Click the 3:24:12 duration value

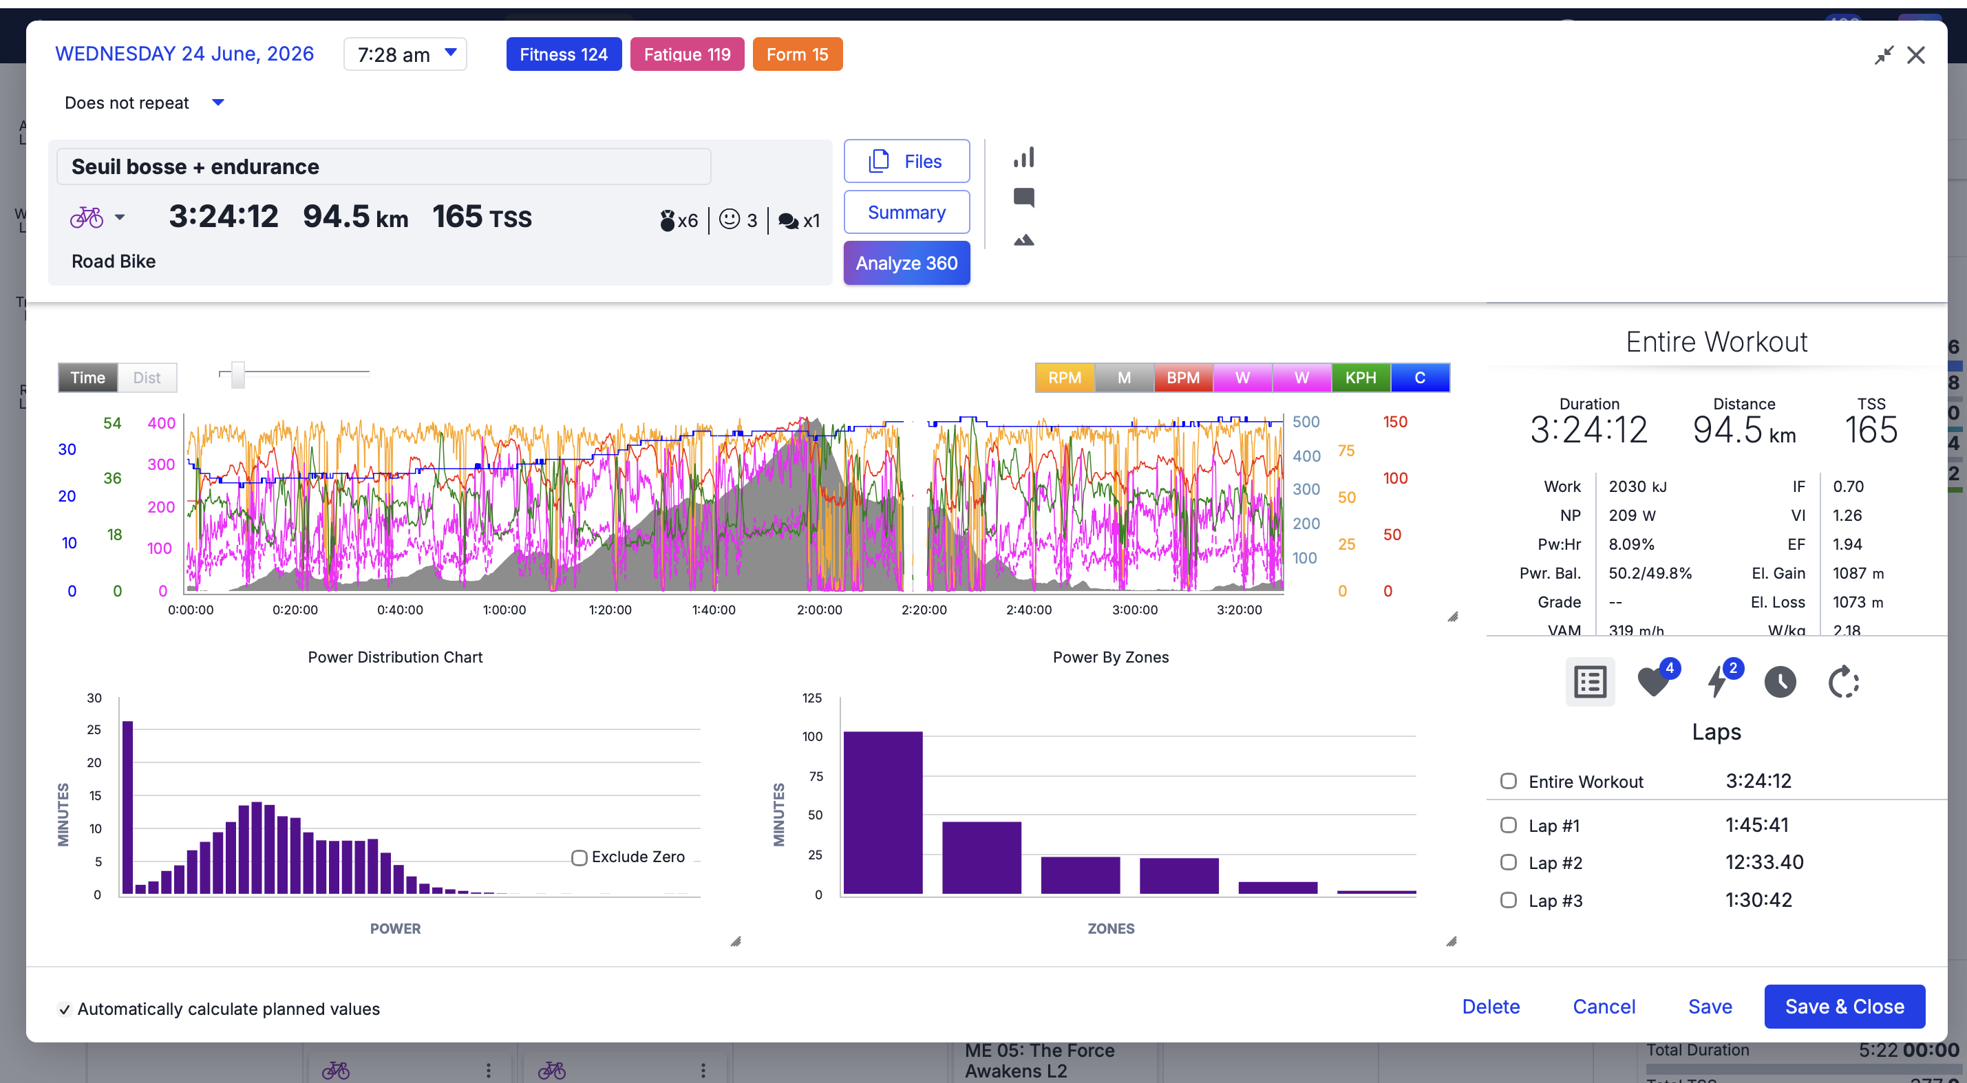coord(223,217)
